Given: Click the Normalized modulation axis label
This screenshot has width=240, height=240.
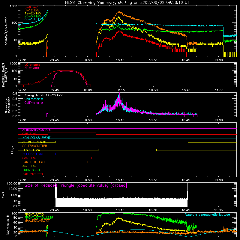Looking at the screenshot, I should tap(8, 105).
